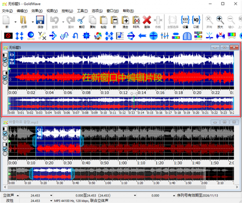Select the radio button under white channel

pyautogui.click(x=5, y=65)
